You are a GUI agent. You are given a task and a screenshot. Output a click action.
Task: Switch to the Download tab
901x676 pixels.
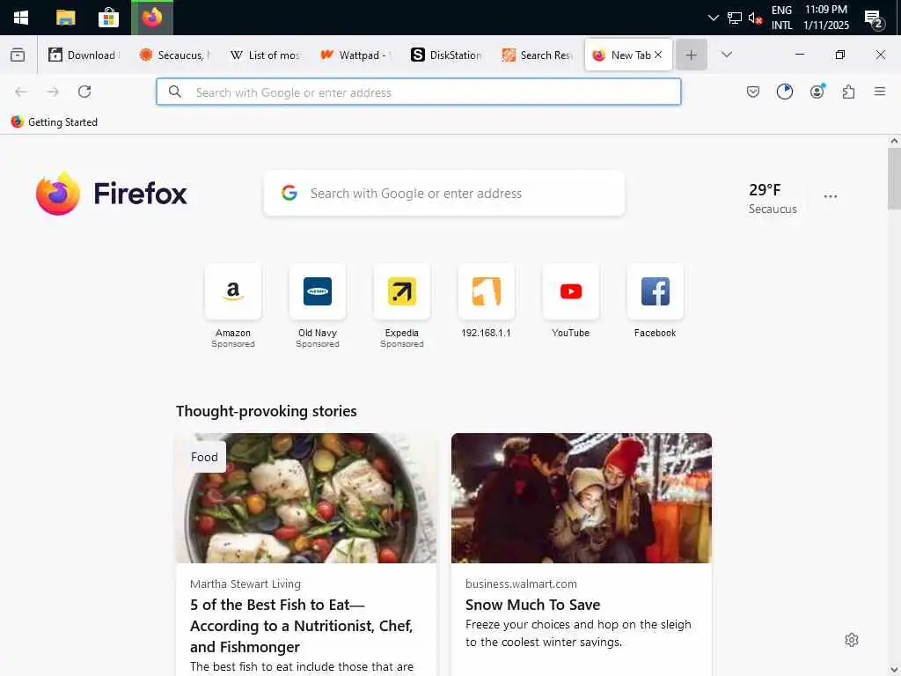[x=84, y=55]
